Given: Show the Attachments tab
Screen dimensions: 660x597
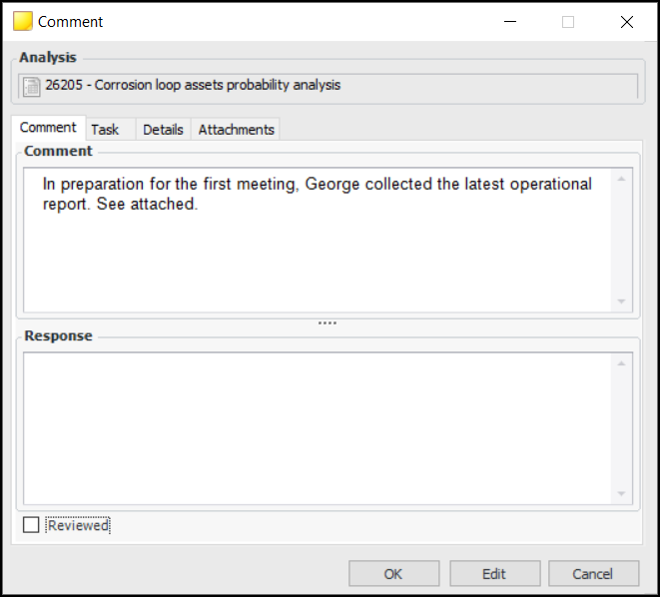Looking at the screenshot, I should click(236, 129).
